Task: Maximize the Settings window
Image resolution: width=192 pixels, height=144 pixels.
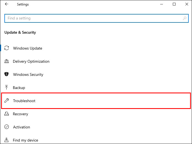Action: (174, 4)
